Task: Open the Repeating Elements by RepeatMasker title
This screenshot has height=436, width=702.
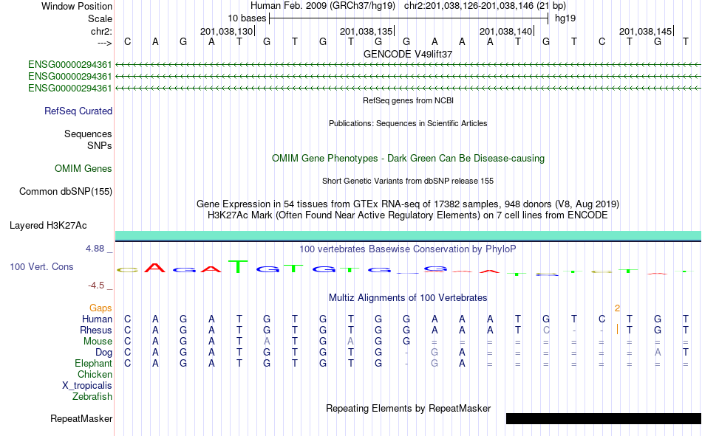Action: [408, 408]
